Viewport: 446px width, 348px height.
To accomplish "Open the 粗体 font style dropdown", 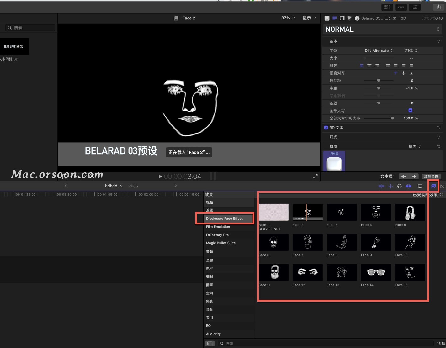I will (x=411, y=50).
